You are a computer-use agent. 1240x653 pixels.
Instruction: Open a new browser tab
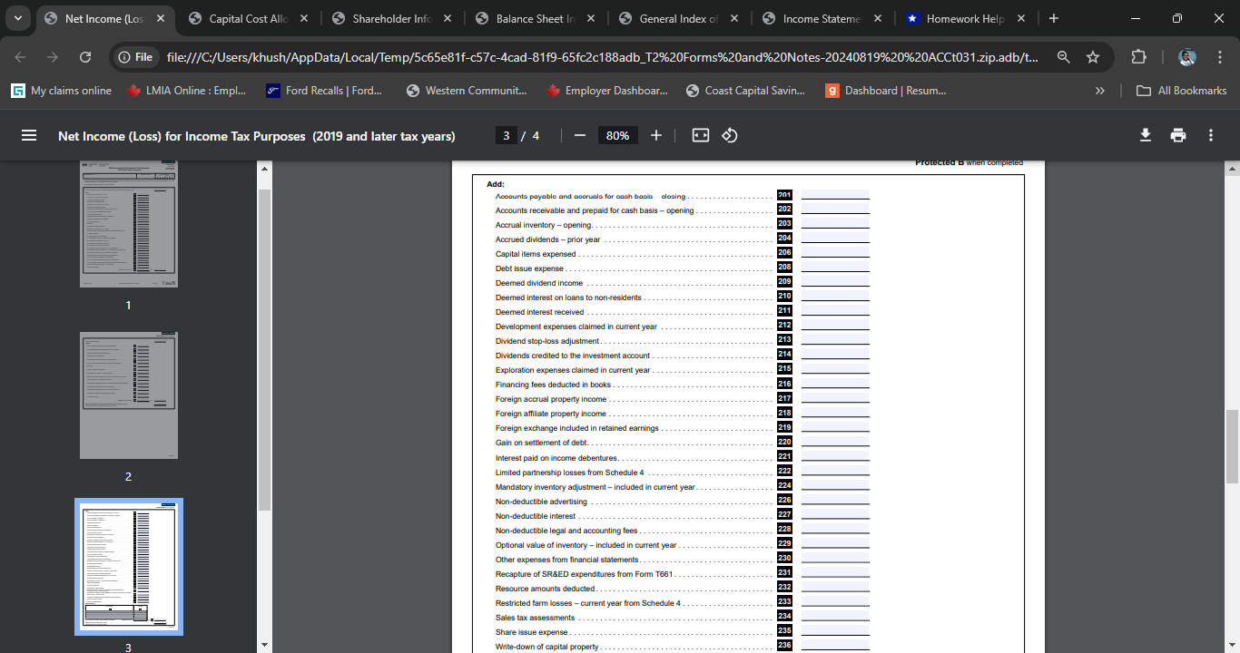click(x=1053, y=18)
